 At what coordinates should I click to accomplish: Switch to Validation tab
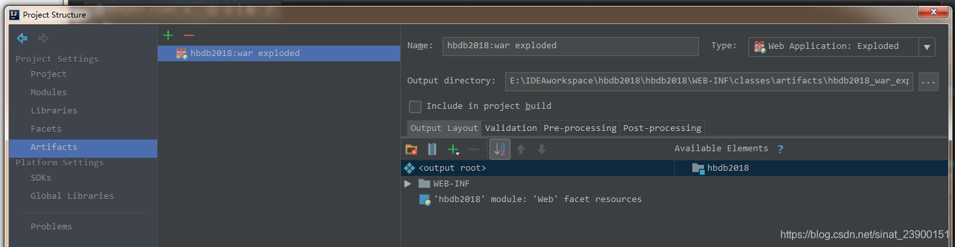511,128
